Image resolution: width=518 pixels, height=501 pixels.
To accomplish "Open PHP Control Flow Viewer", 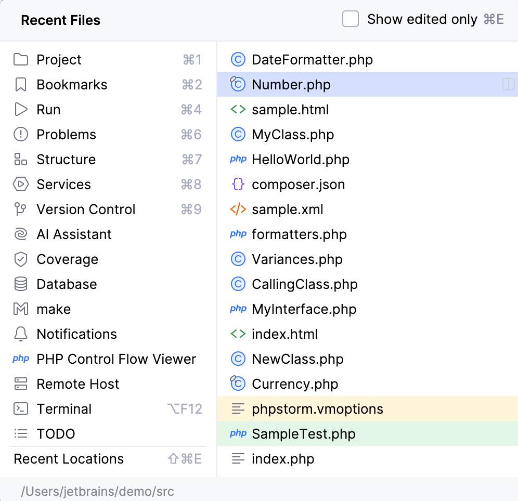I will coord(116,359).
